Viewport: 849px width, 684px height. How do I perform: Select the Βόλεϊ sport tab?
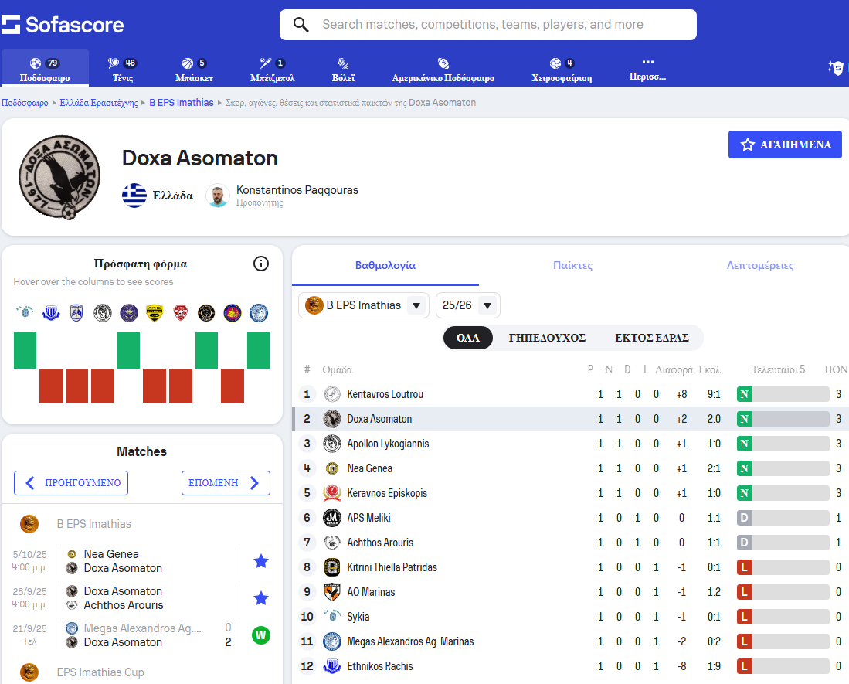(x=343, y=70)
